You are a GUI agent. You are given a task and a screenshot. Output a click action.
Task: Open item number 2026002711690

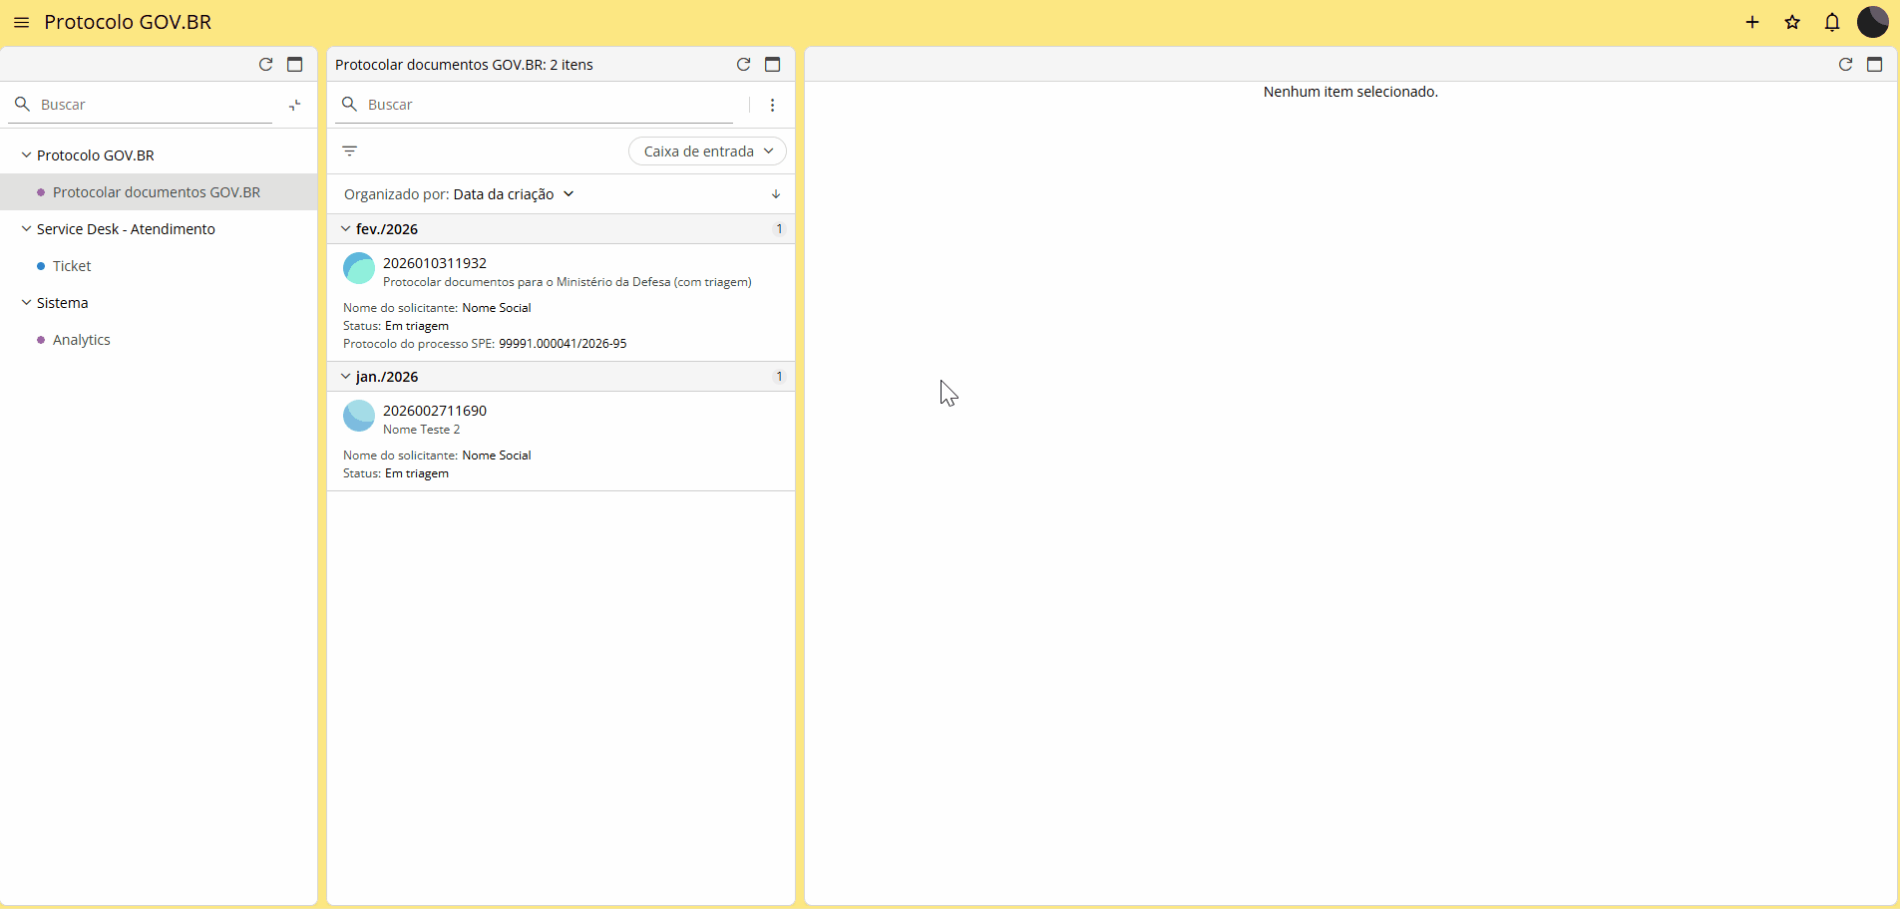point(435,411)
